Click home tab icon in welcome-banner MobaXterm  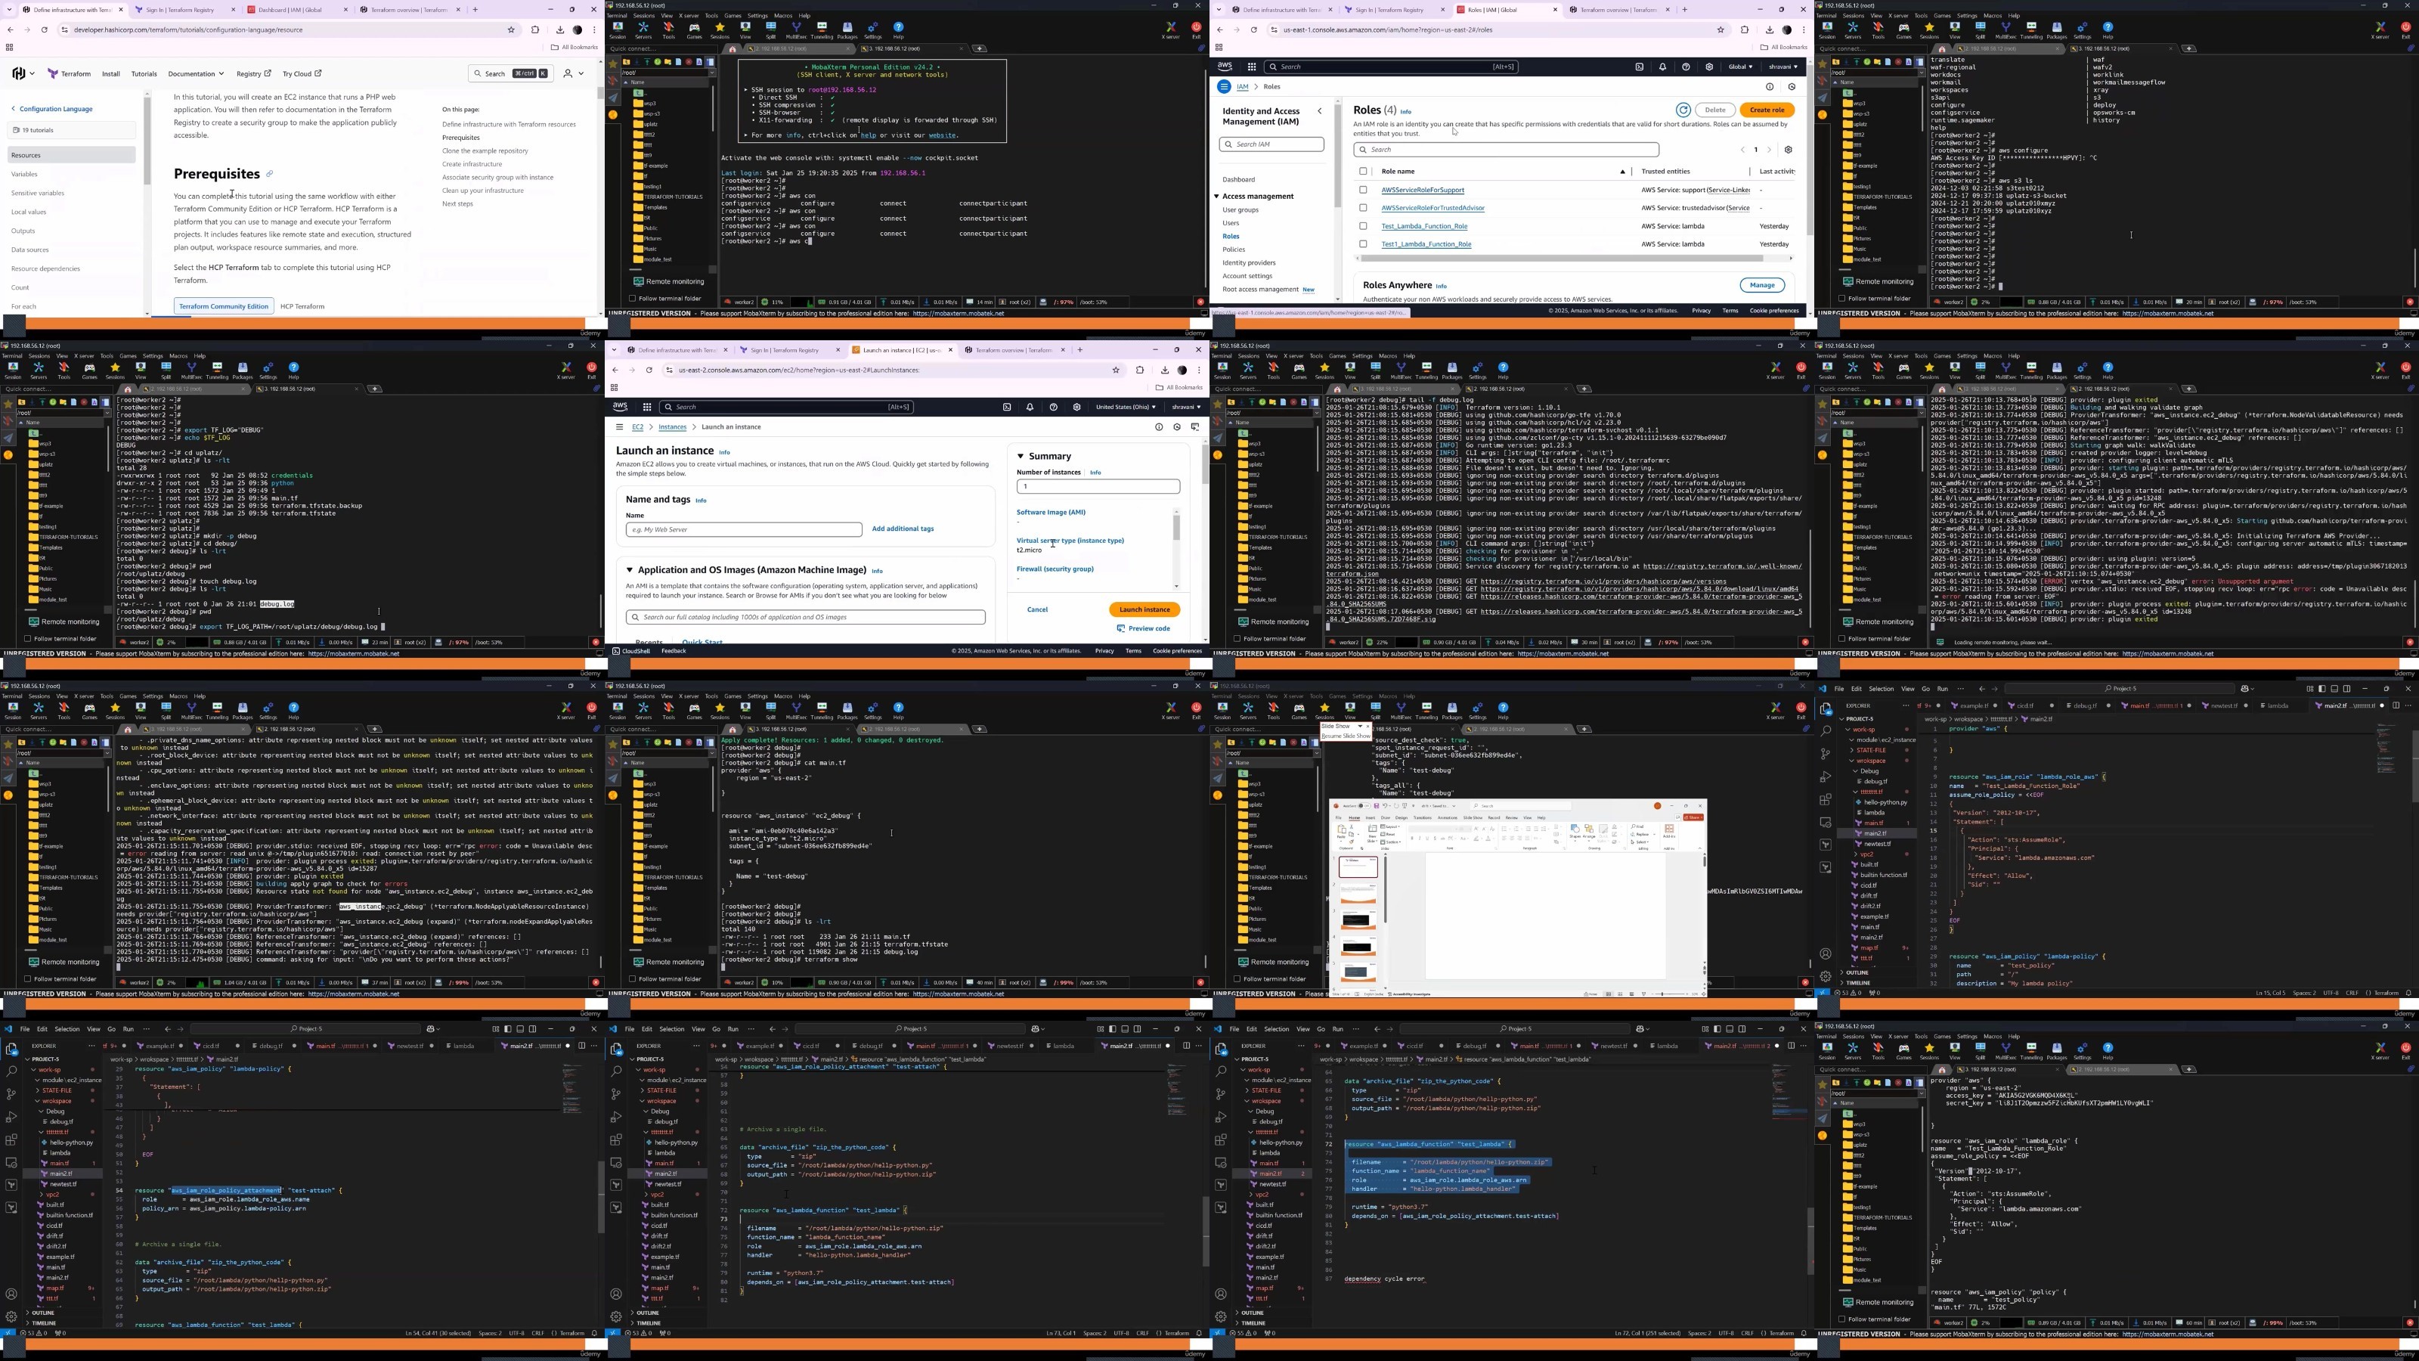733,49
